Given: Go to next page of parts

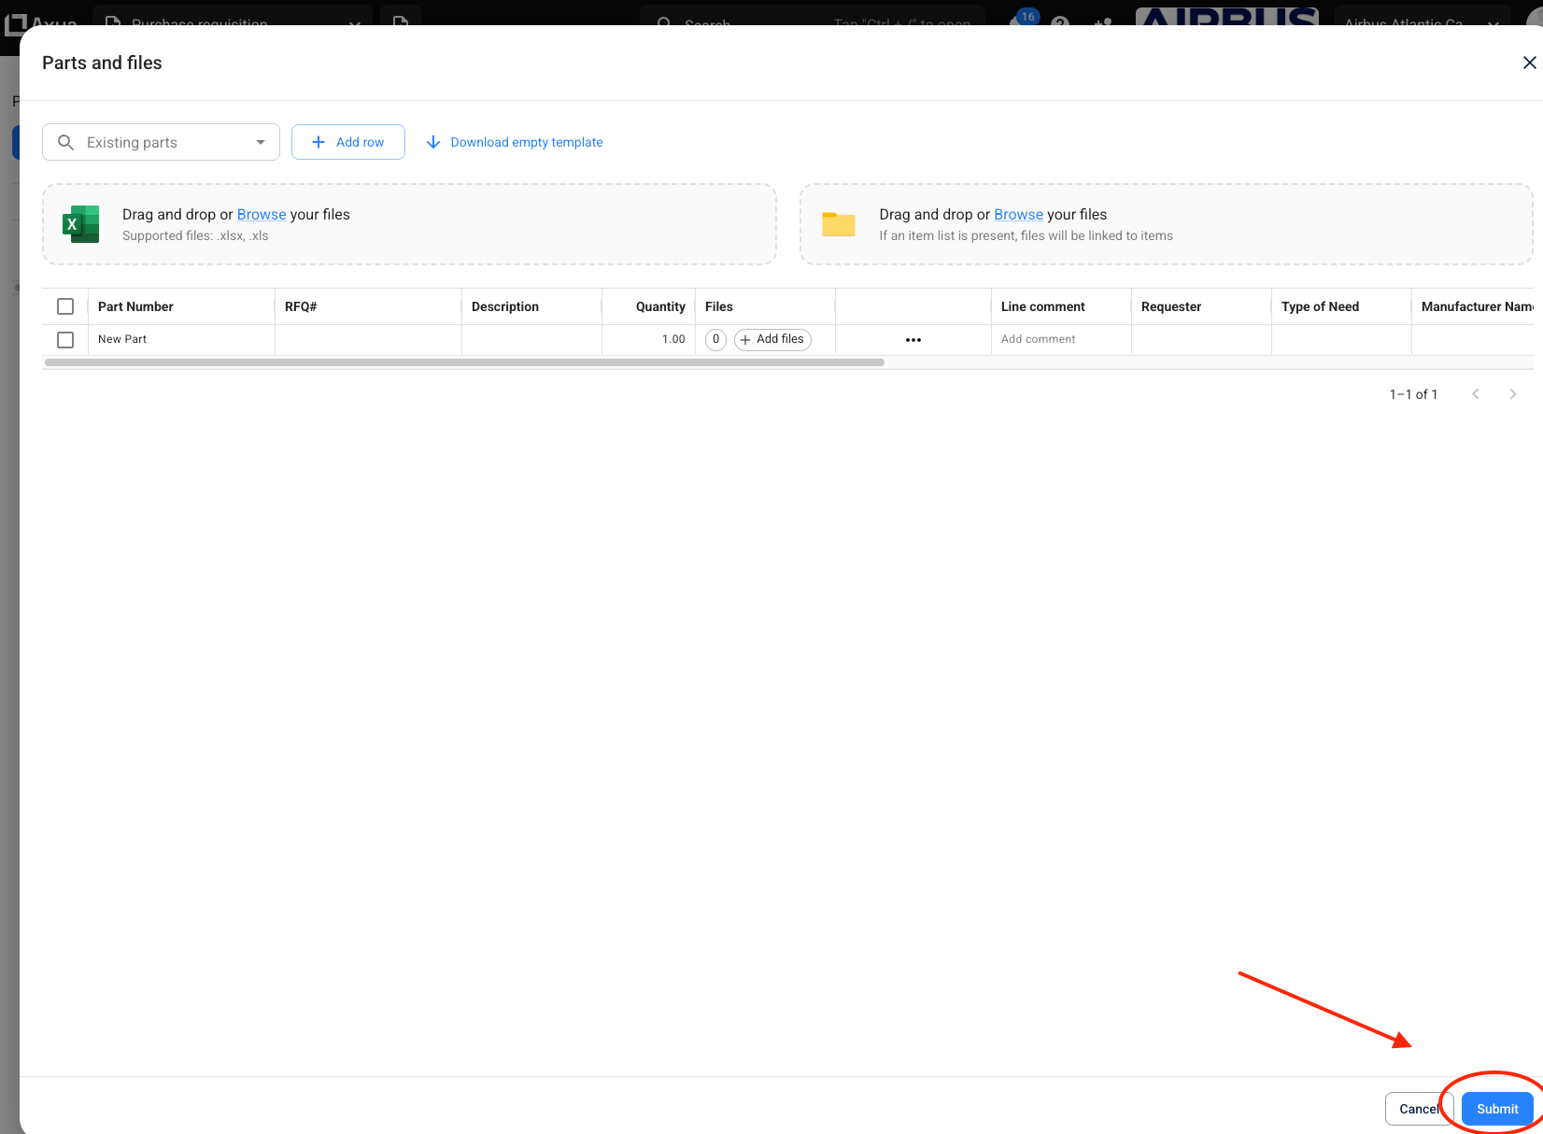Looking at the screenshot, I should (1512, 394).
